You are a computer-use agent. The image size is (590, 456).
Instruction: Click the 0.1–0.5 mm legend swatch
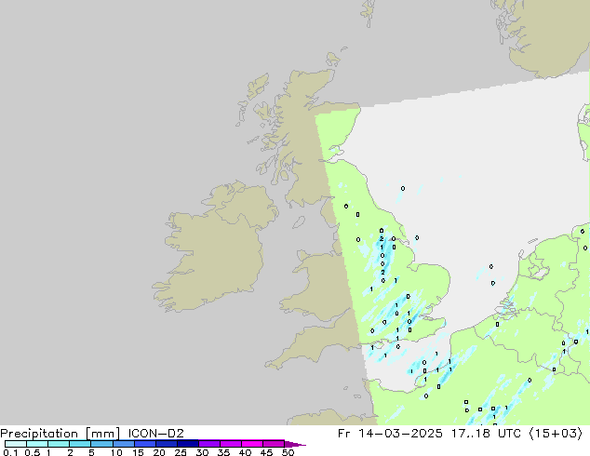[16, 444]
